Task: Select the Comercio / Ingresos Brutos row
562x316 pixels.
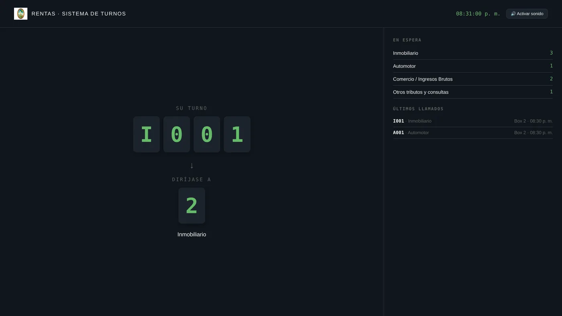Action: click(473, 79)
